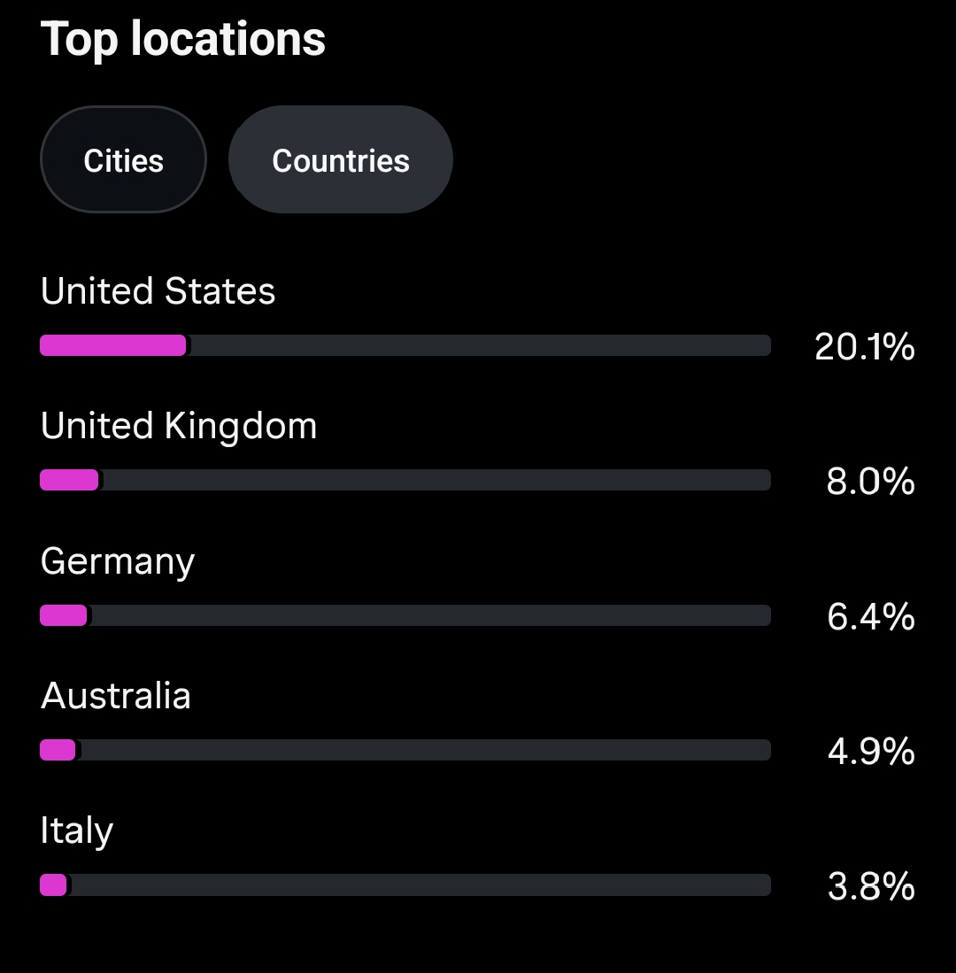Select the Countries tab
This screenshot has height=973, width=956.
click(x=341, y=160)
